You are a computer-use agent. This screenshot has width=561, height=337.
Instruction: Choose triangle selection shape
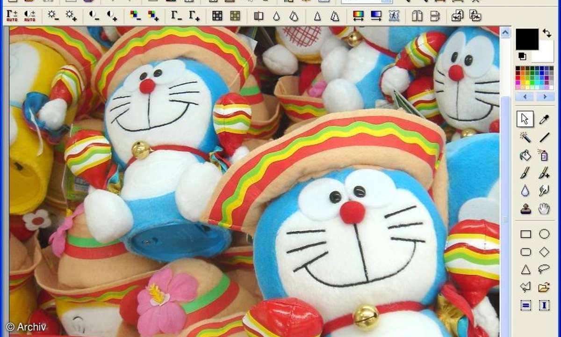tap(525, 270)
